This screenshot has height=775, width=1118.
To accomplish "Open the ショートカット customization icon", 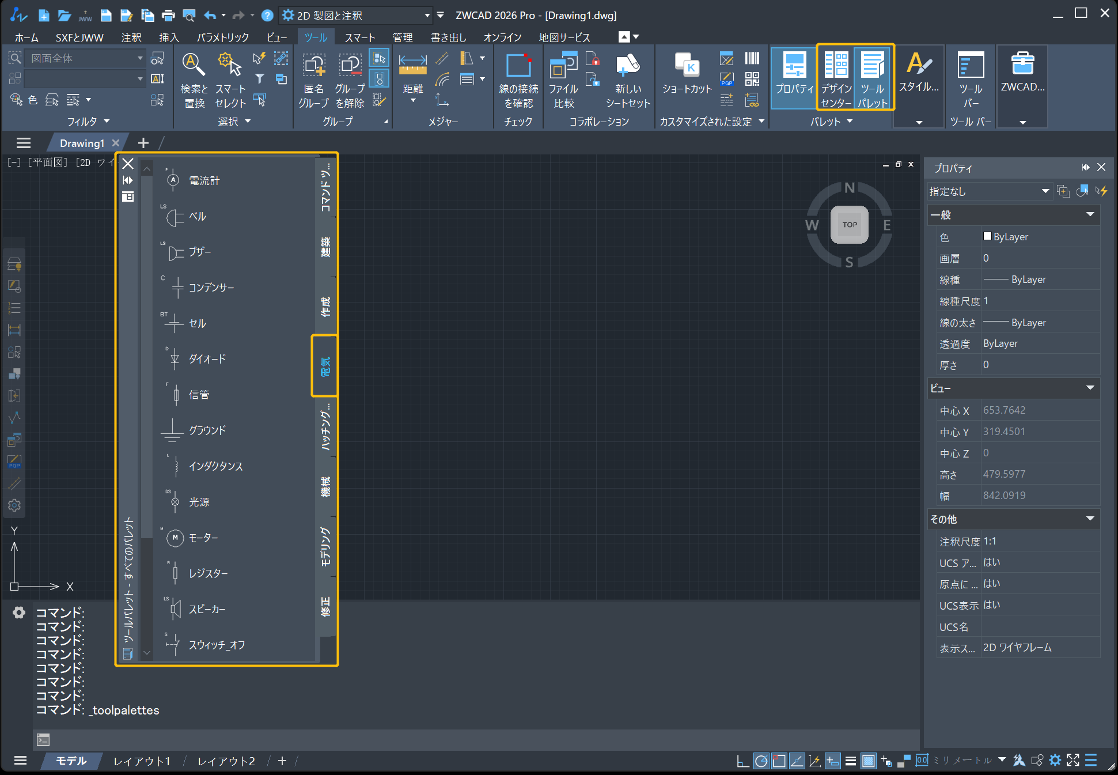I will (687, 73).
